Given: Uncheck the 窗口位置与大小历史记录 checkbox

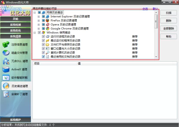Looking at the screenshot, I should (43, 49).
